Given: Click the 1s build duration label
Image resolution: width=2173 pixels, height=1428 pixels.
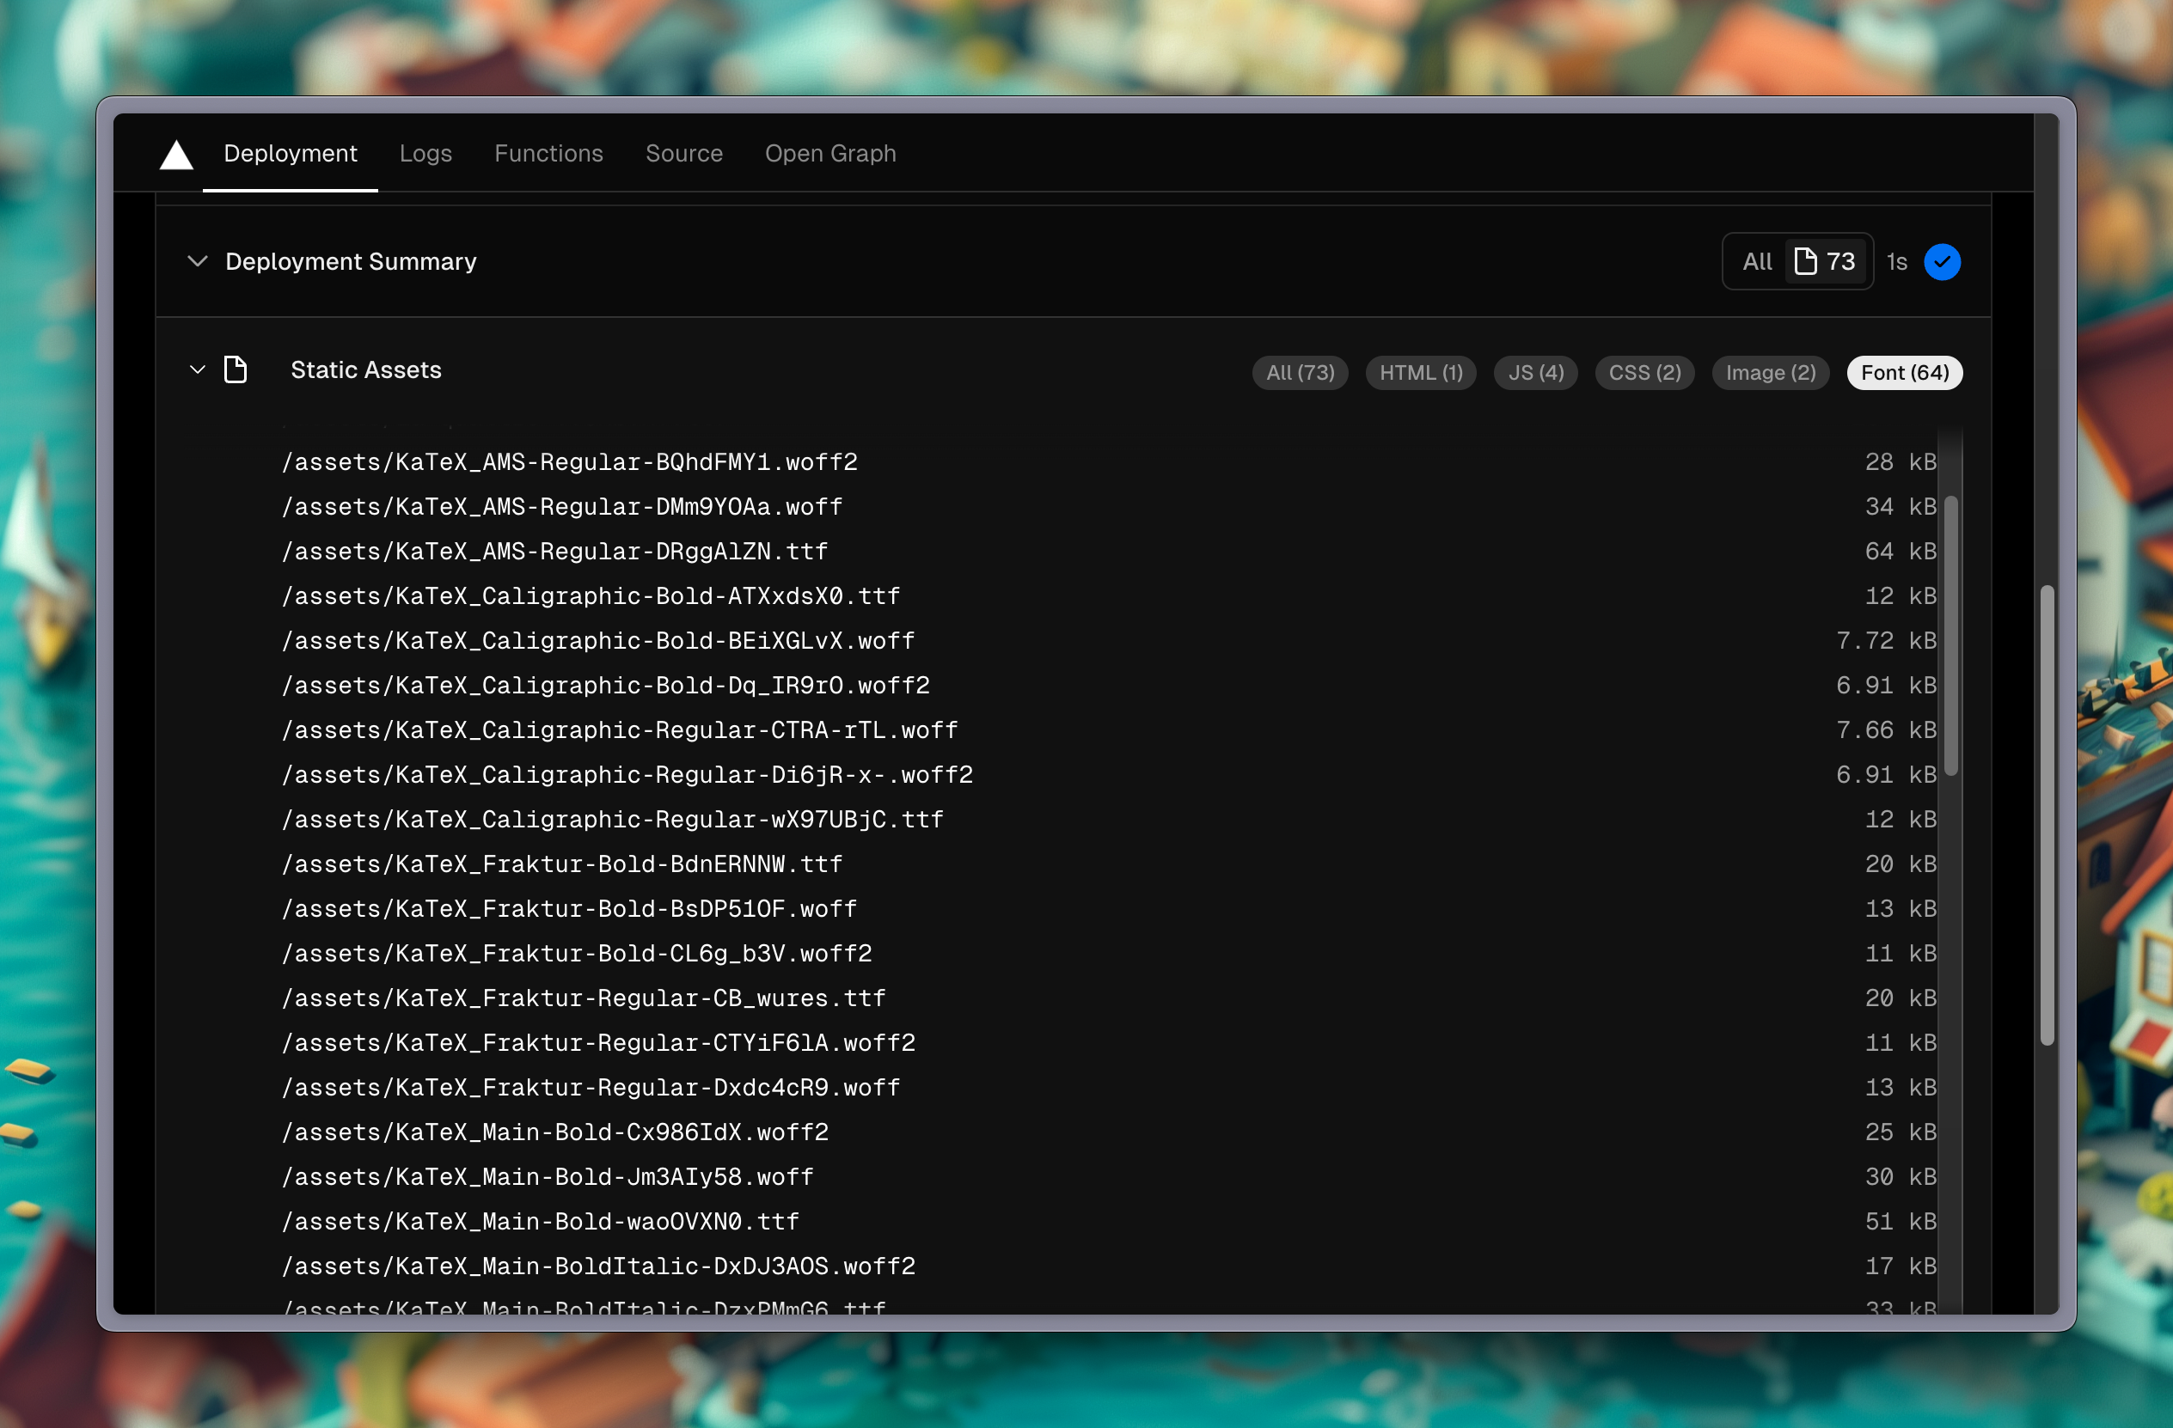Looking at the screenshot, I should pyautogui.click(x=1897, y=262).
